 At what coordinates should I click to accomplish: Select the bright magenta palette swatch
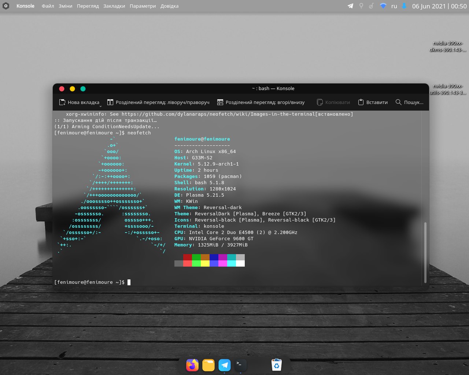[x=223, y=263]
